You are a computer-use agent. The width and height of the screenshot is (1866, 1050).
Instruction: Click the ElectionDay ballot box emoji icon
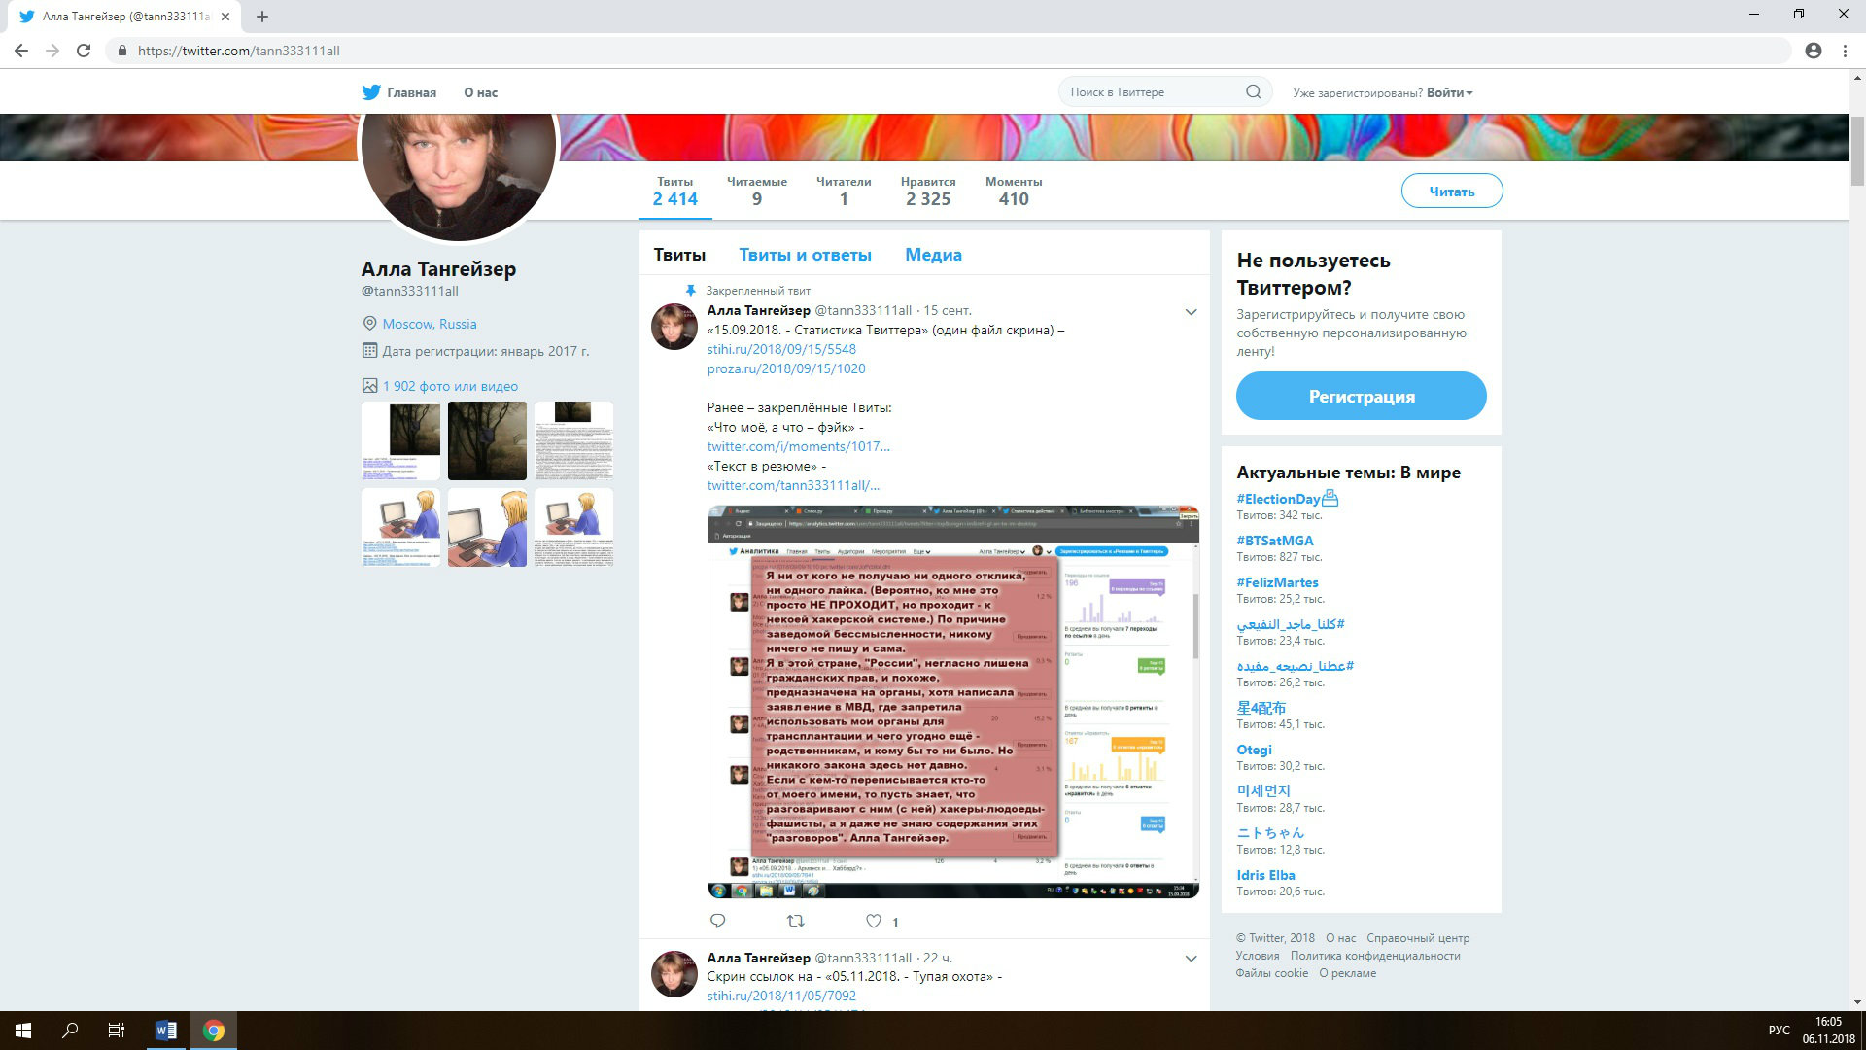click(1330, 499)
